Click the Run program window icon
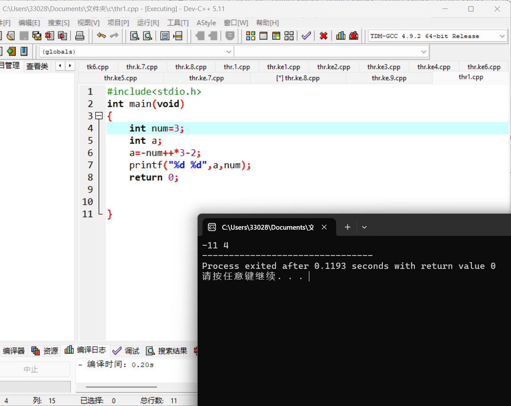Image resolution: width=511 pixels, height=406 pixels. (264, 36)
